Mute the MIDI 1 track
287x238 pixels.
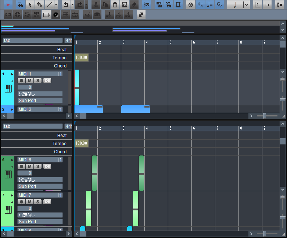tap(30, 81)
